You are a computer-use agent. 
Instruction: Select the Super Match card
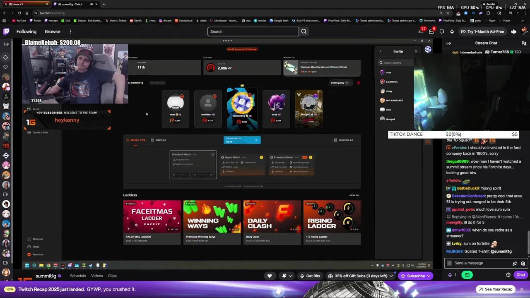242,165
